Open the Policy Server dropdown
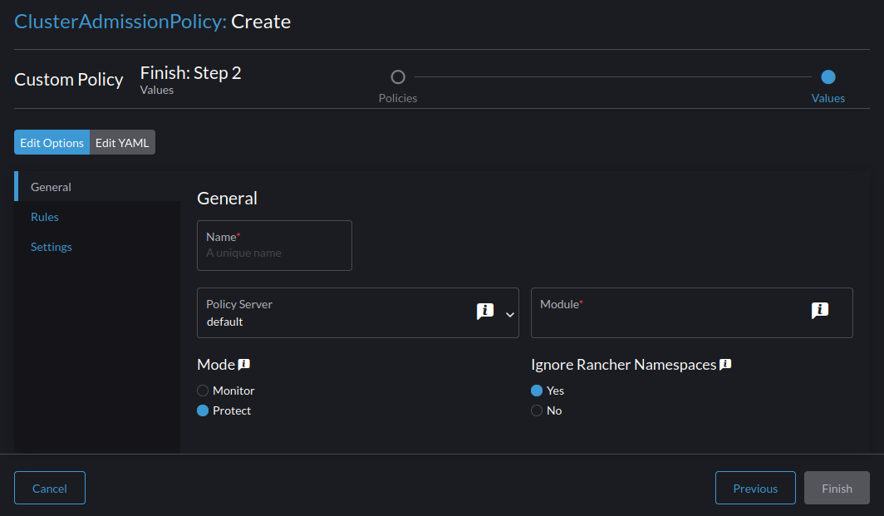This screenshot has height=516, width=884. 357,312
